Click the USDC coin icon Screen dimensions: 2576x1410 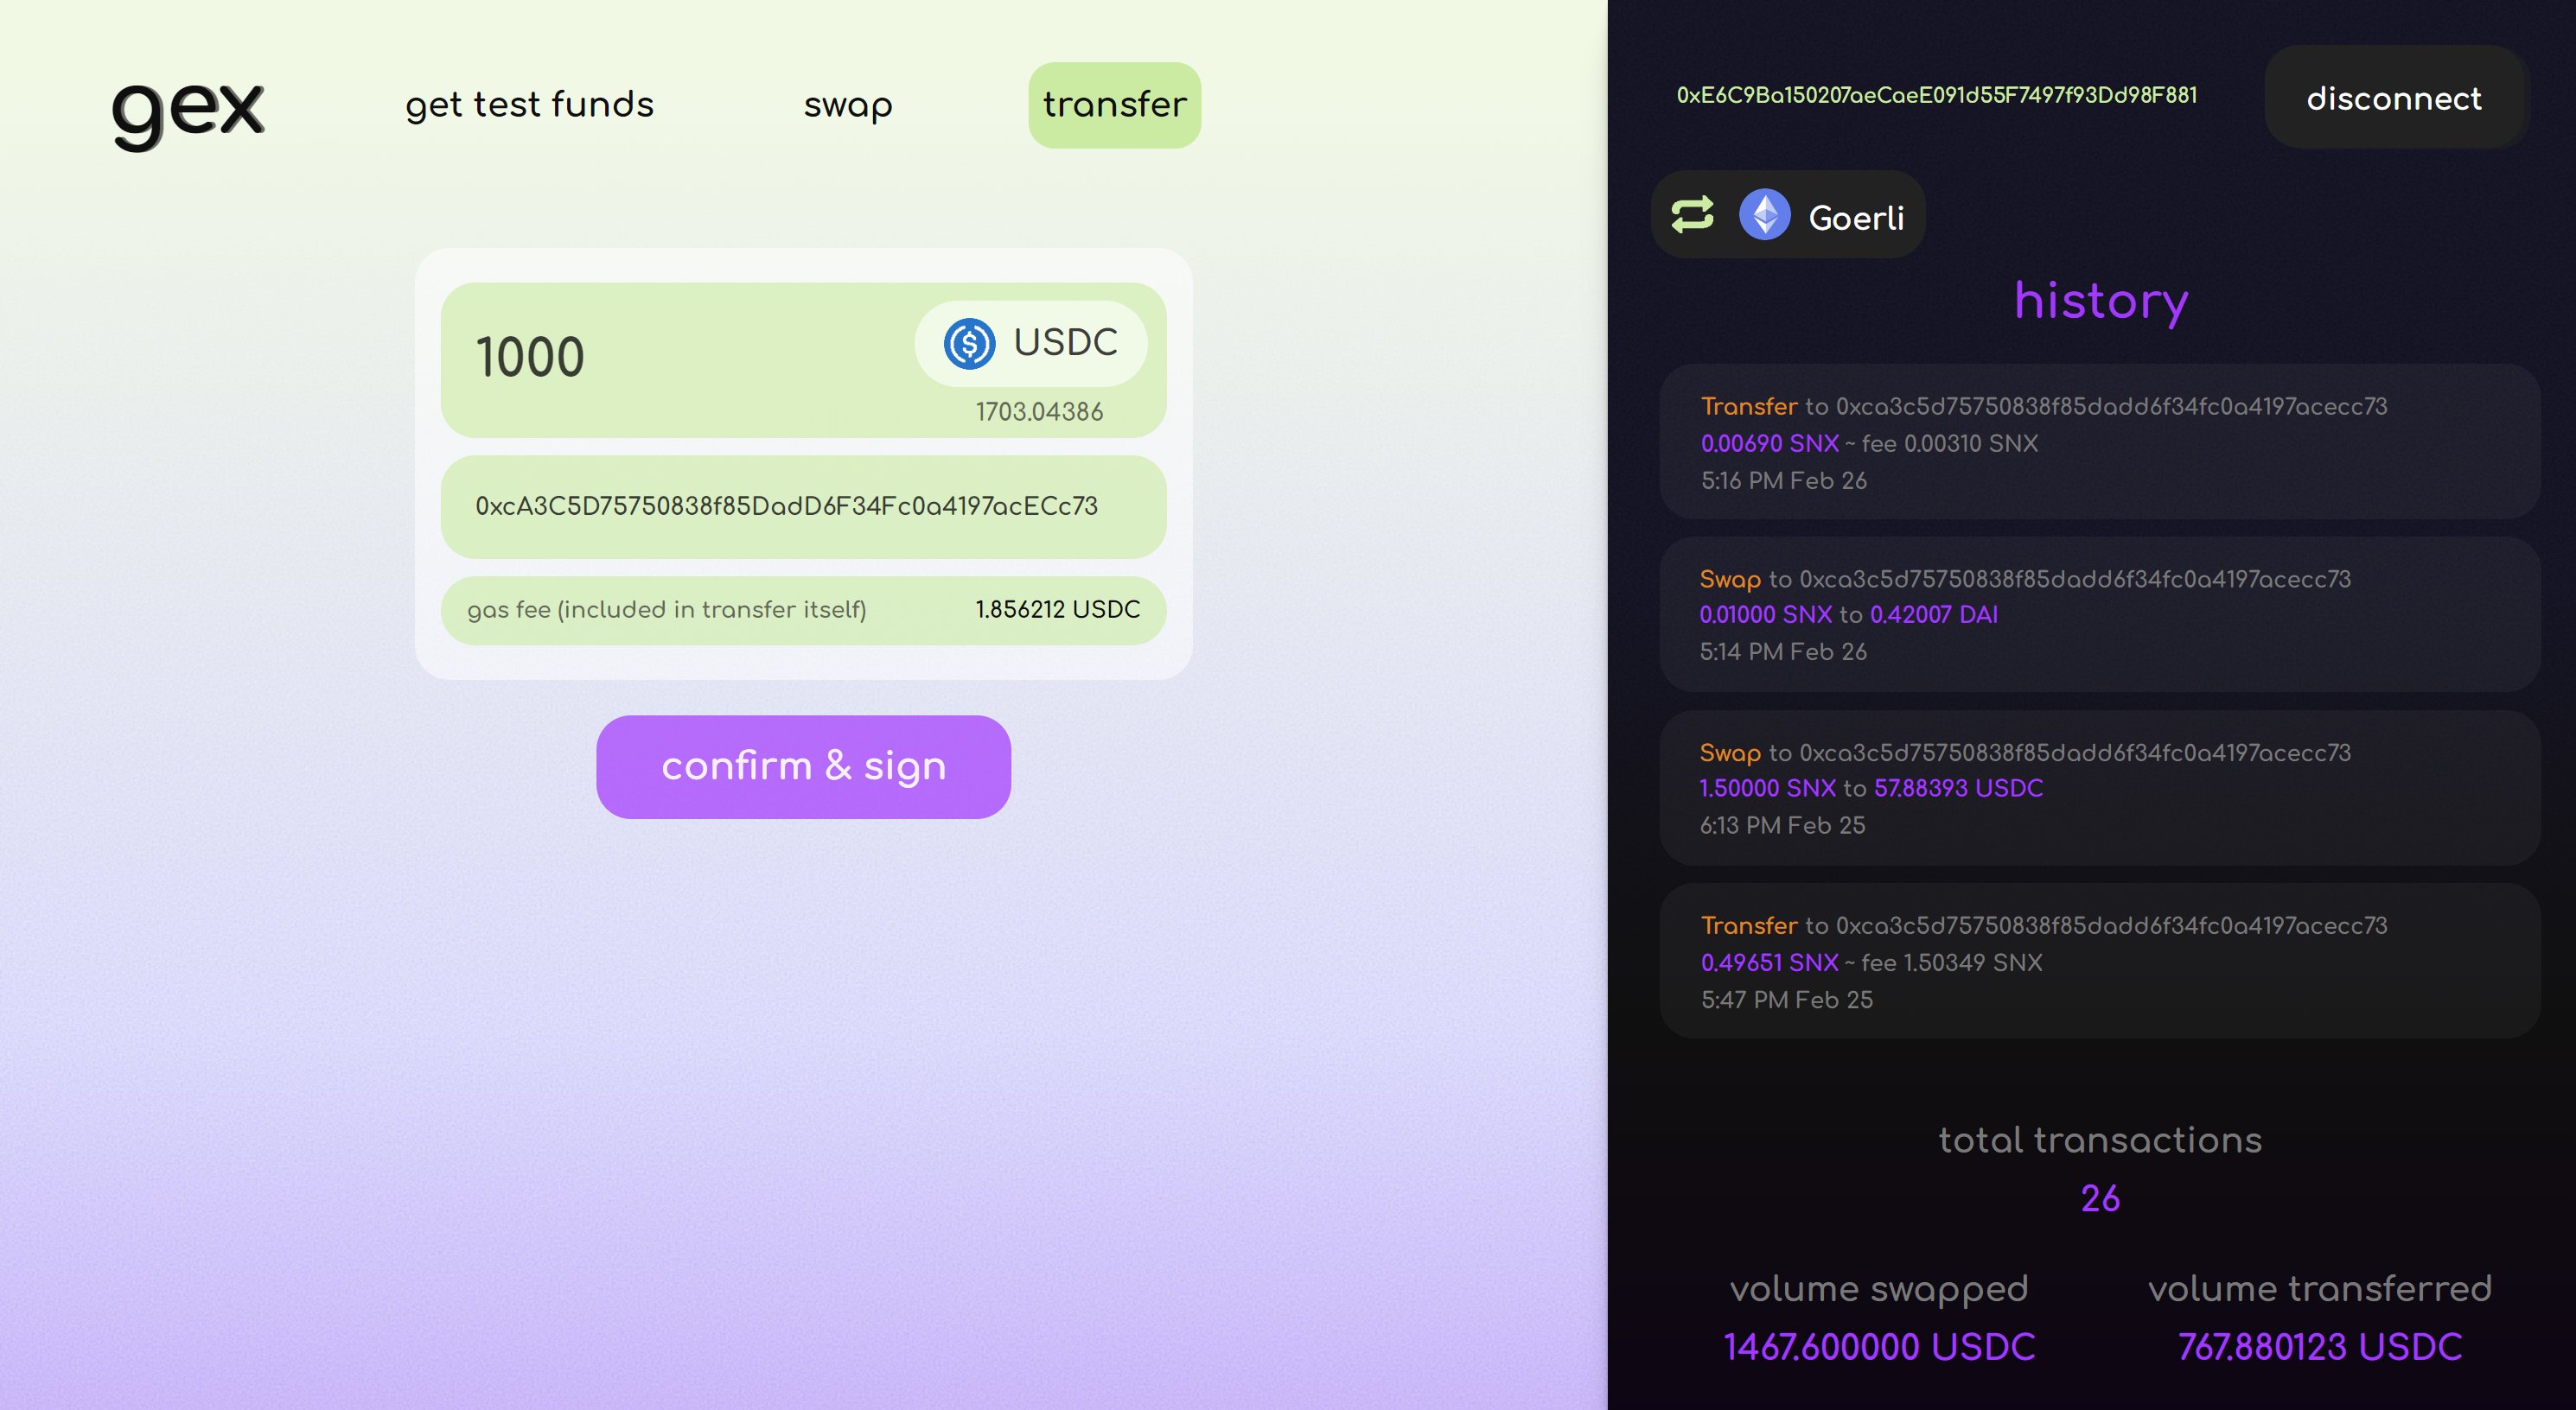pos(969,344)
